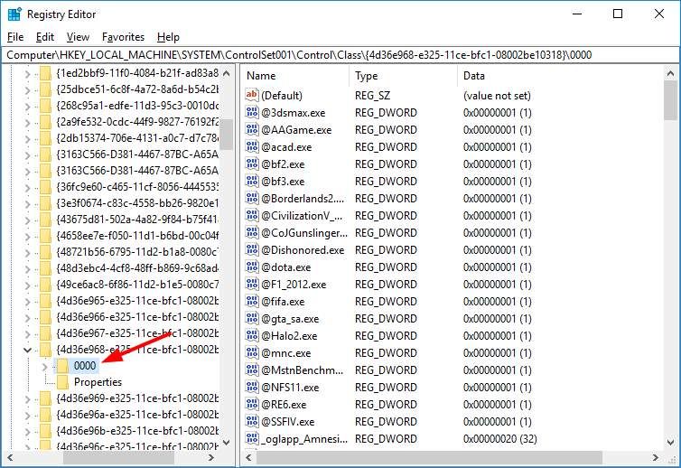The image size is (681, 468).
Task: Click the DWORD icon beside @dota.exe
Action: [253, 267]
